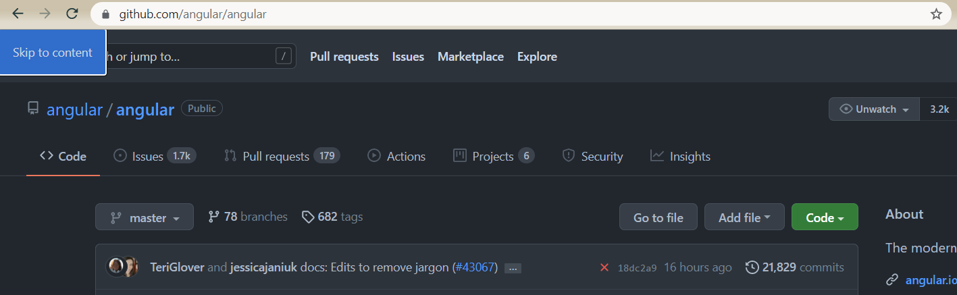Screen dimensions: 957x295
Task: Click the code brackets icon on Code tab
Action: (47, 156)
